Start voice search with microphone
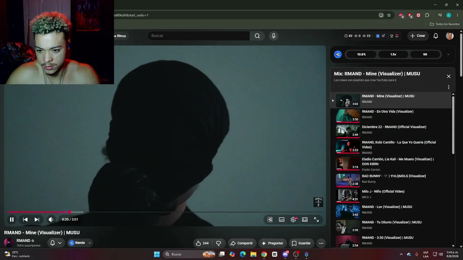 (273, 36)
